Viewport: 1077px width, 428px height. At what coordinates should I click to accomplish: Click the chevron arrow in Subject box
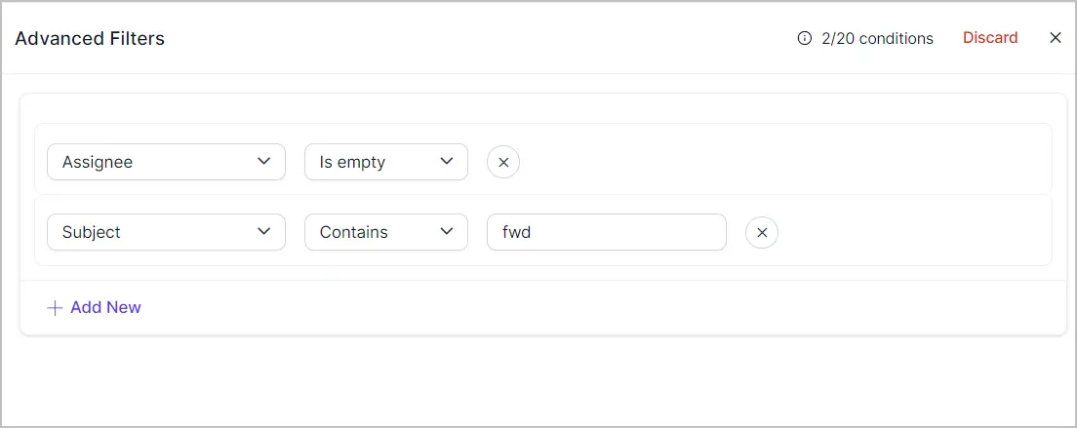point(263,231)
